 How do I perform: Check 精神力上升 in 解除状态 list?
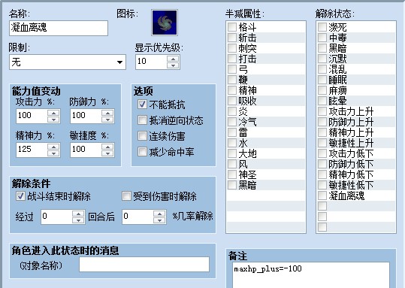coord(322,132)
